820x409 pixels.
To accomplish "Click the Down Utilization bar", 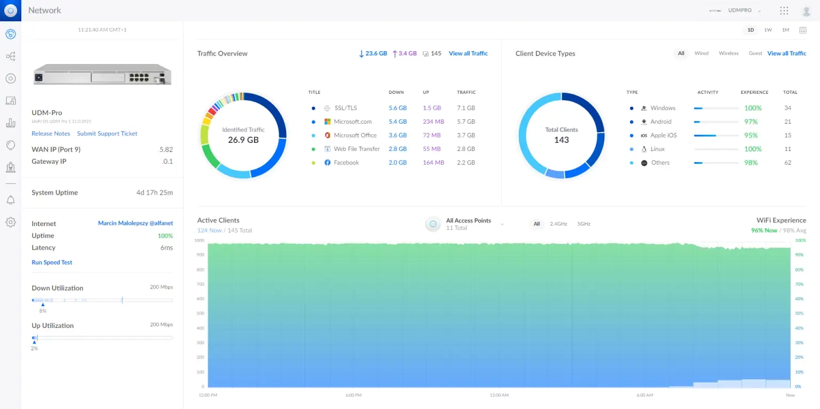I will pos(102,300).
